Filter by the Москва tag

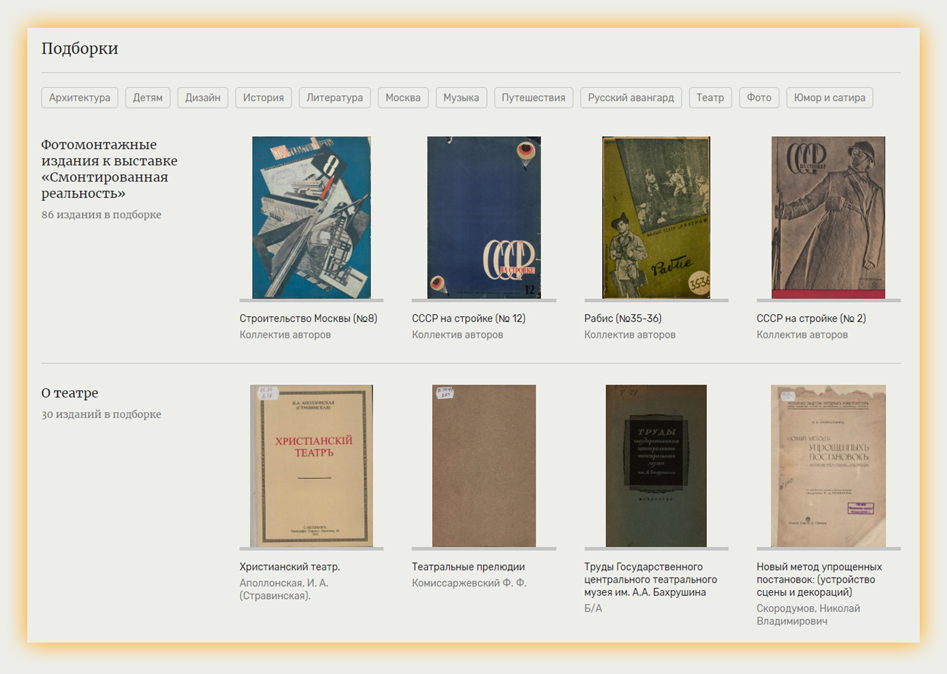(x=403, y=98)
